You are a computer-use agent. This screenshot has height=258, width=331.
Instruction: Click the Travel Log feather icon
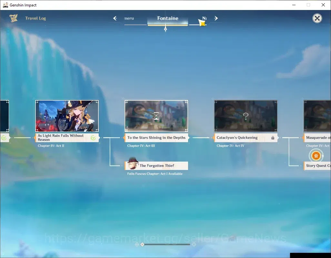14,18
